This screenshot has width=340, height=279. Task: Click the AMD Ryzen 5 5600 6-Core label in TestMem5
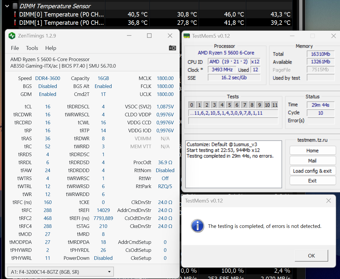point(226,53)
